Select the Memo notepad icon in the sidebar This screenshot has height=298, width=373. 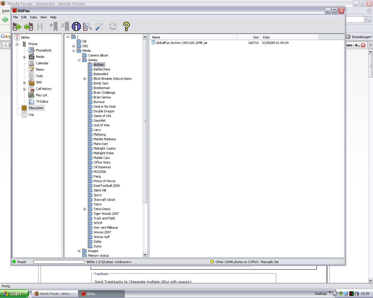(31, 70)
